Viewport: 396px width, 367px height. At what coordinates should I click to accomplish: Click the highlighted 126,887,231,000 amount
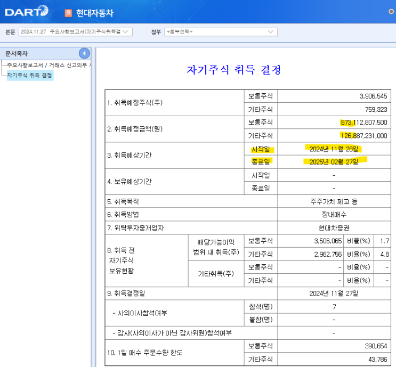pyautogui.click(x=363, y=135)
